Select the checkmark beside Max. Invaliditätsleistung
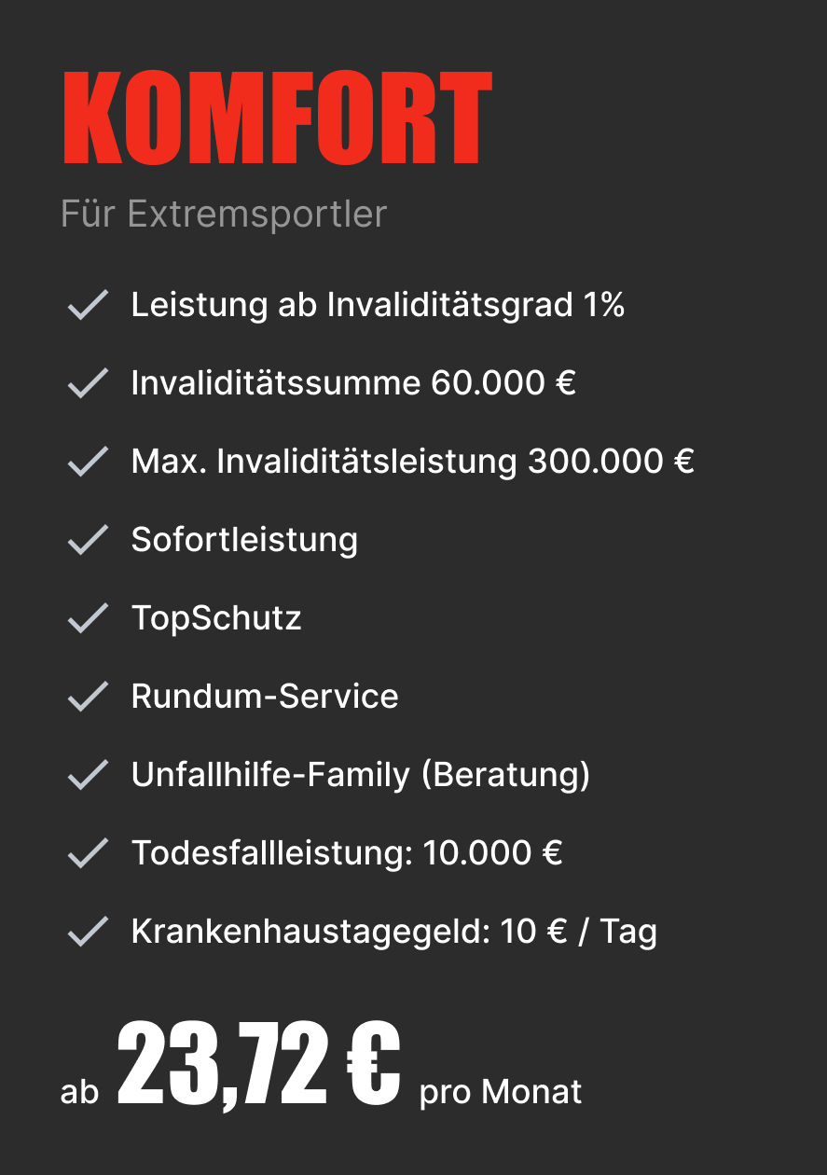 (89, 462)
